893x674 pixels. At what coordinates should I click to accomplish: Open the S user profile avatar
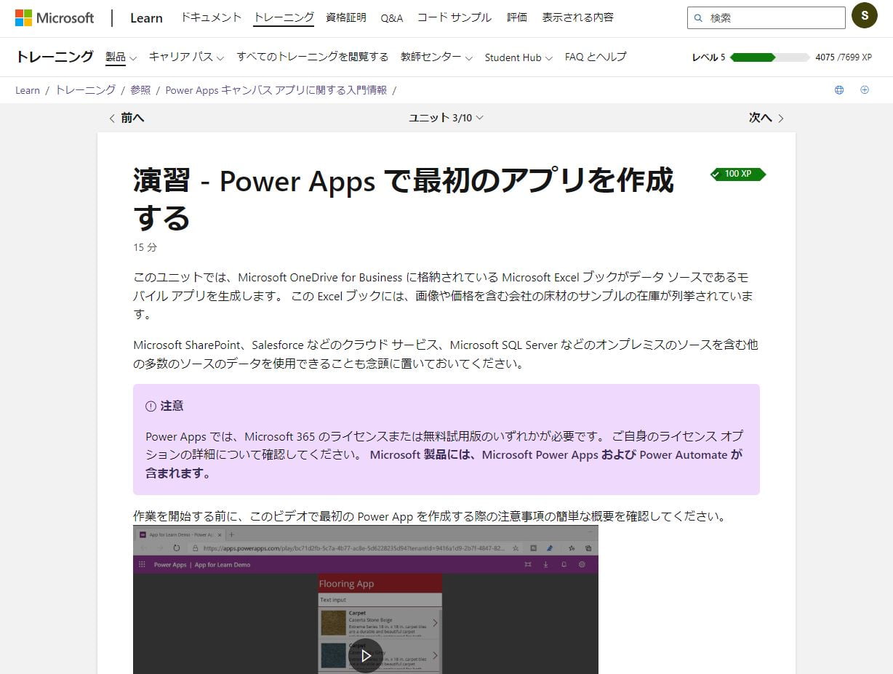pyautogui.click(x=864, y=16)
